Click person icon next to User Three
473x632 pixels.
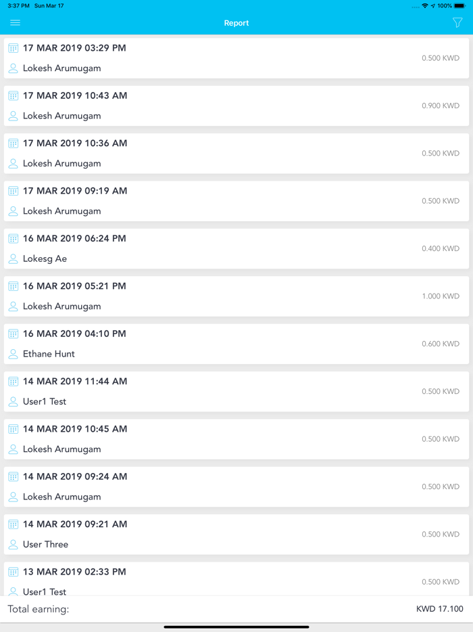tap(14, 545)
